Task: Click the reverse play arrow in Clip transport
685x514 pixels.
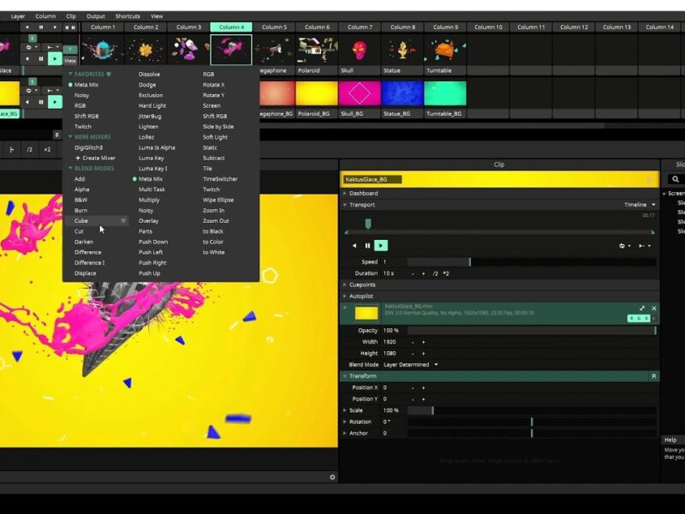Action: click(354, 245)
